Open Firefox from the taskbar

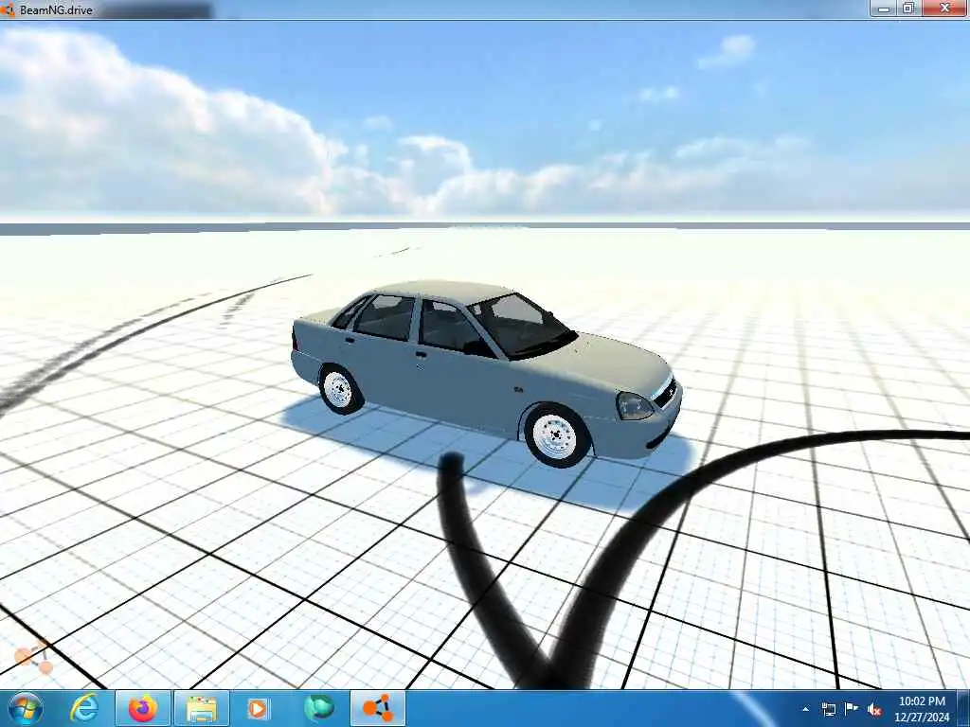point(143,708)
